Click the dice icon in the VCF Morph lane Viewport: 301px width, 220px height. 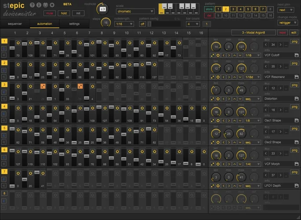[x=212, y=164]
